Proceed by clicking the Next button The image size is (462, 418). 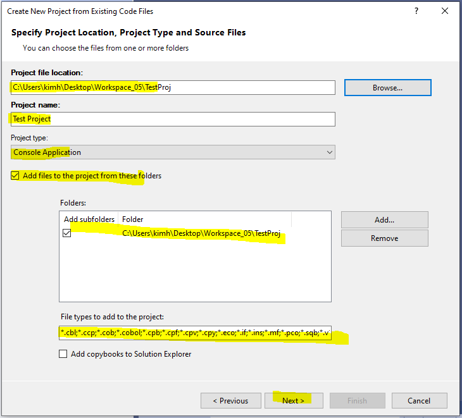[x=293, y=400]
